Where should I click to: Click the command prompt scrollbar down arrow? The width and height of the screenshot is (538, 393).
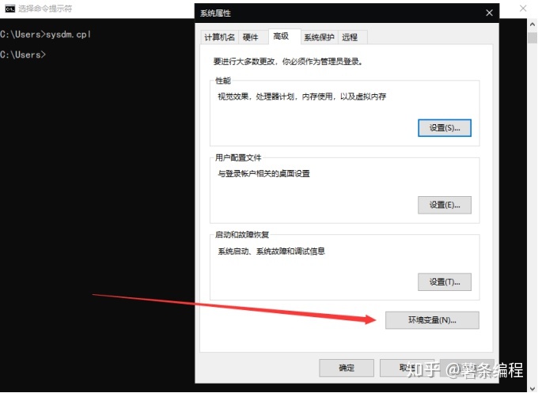click(532, 388)
